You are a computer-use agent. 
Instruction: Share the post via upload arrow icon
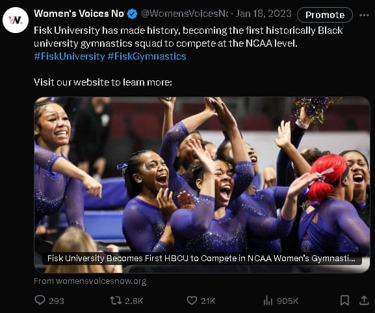click(364, 301)
